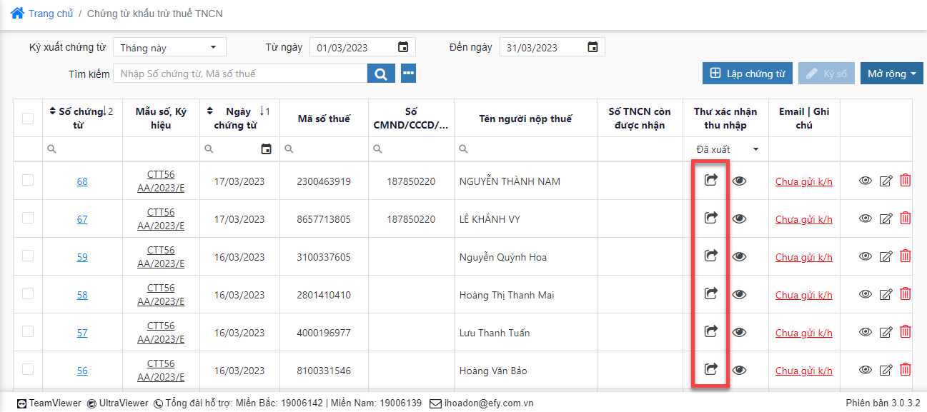Click the Lập chứng từ button
The height and width of the screenshot is (412, 927).
pyautogui.click(x=747, y=74)
